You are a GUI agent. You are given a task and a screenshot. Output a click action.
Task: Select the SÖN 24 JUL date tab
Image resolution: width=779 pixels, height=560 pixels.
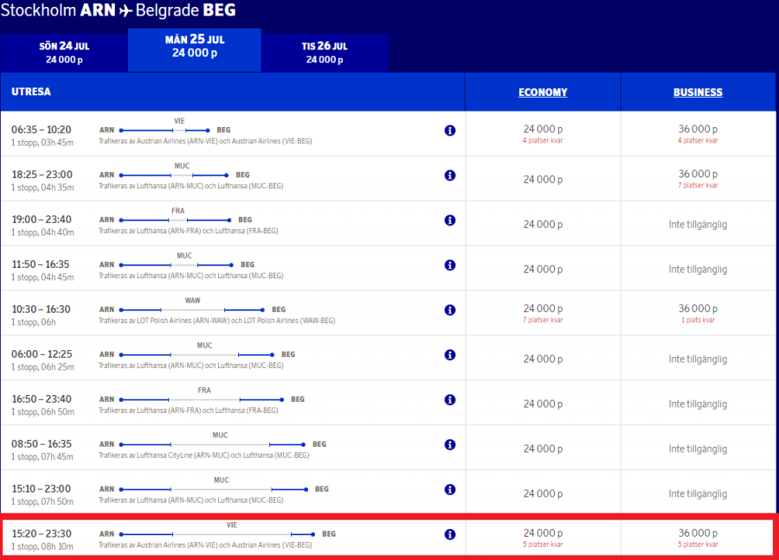pyautogui.click(x=64, y=53)
